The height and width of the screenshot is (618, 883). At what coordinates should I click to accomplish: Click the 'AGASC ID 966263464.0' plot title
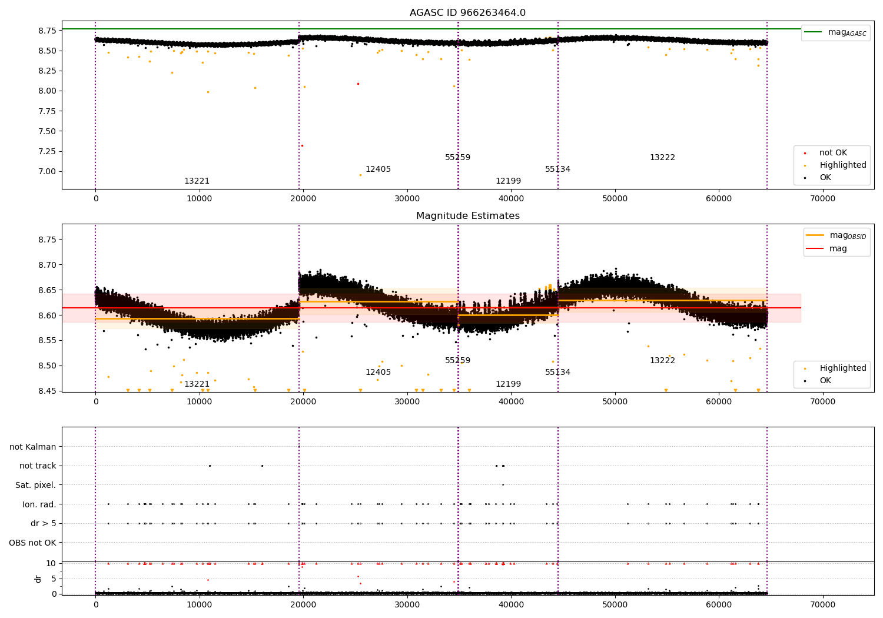(x=467, y=13)
